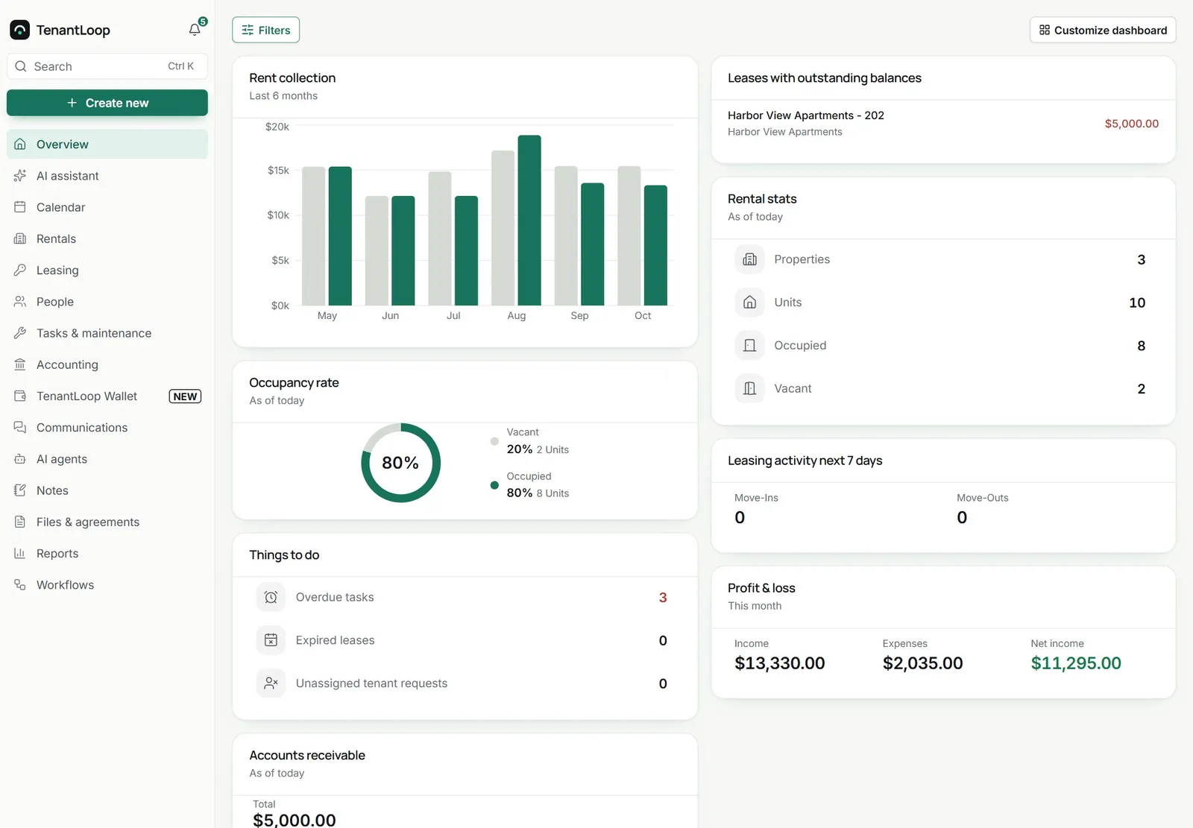
Task: Click the NEW badge next to TenantLoop Wallet
Action: click(x=185, y=396)
